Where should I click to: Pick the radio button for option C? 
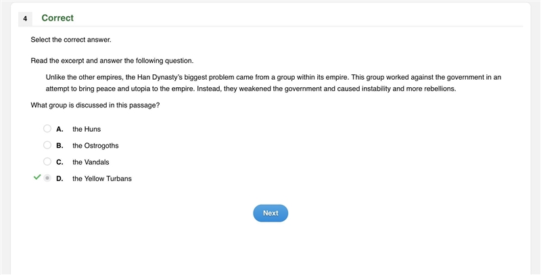point(47,161)
